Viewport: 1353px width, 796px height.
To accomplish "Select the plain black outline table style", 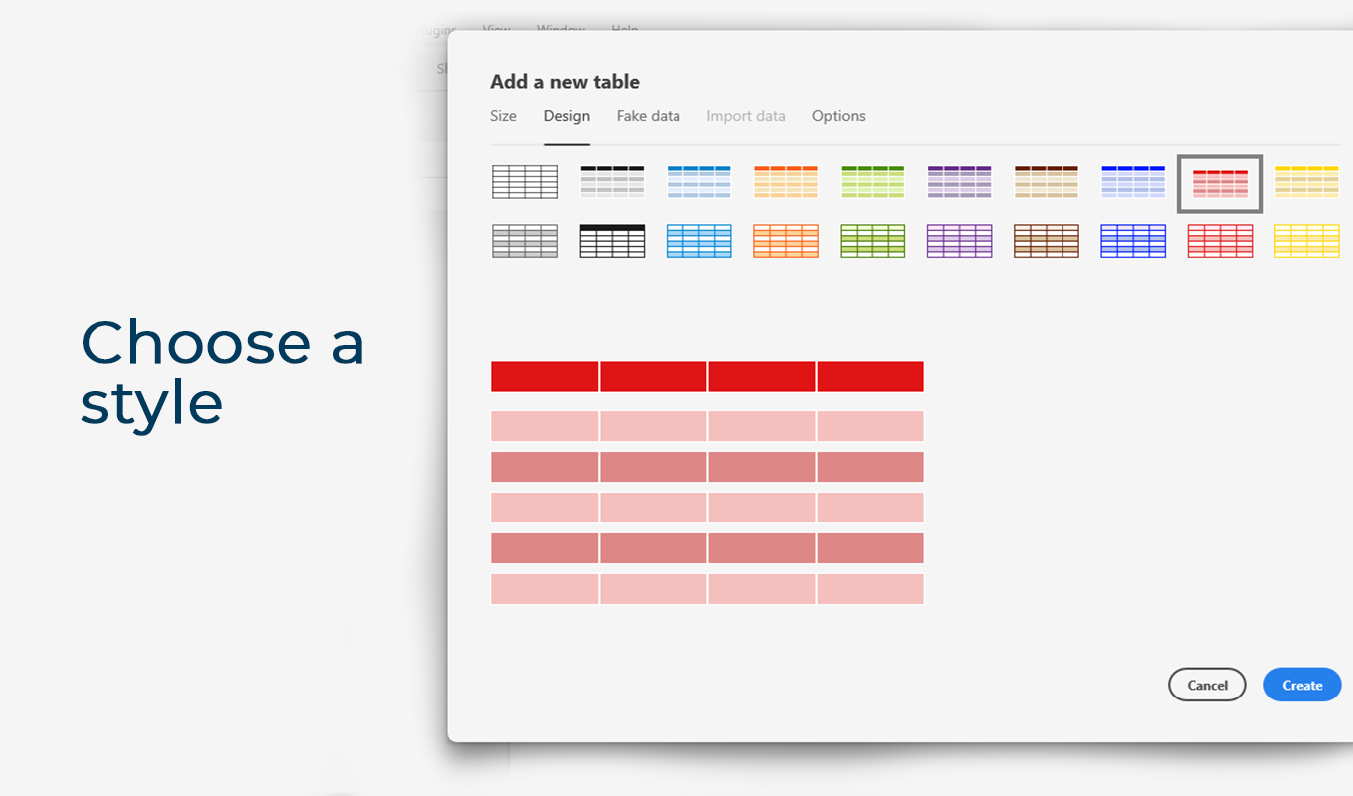I will click(x=525, y=182).
